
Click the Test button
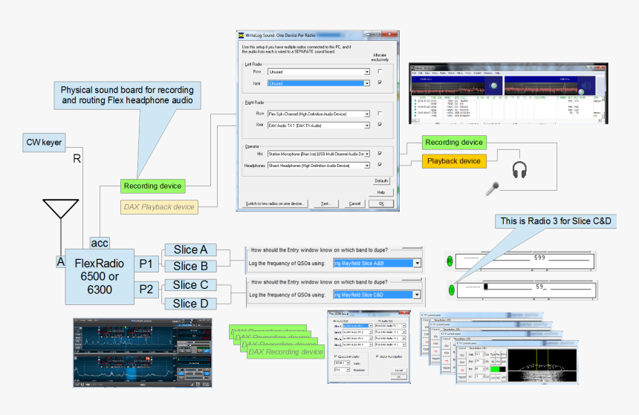(325, 203)
